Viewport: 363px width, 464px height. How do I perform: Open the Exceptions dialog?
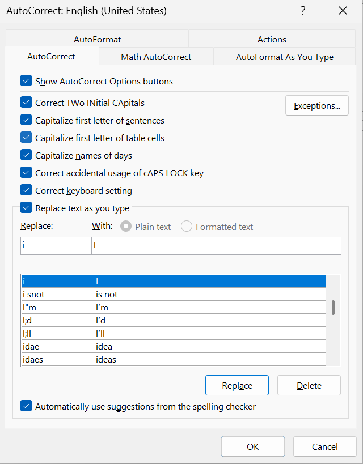(x=316, y=105)
